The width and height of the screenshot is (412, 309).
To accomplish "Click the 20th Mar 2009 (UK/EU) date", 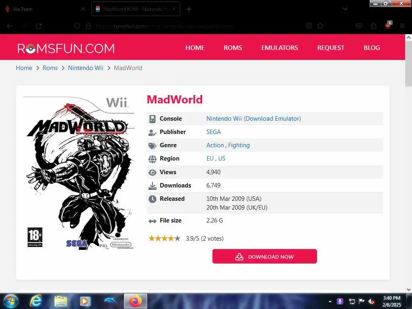I will [237, 208].
